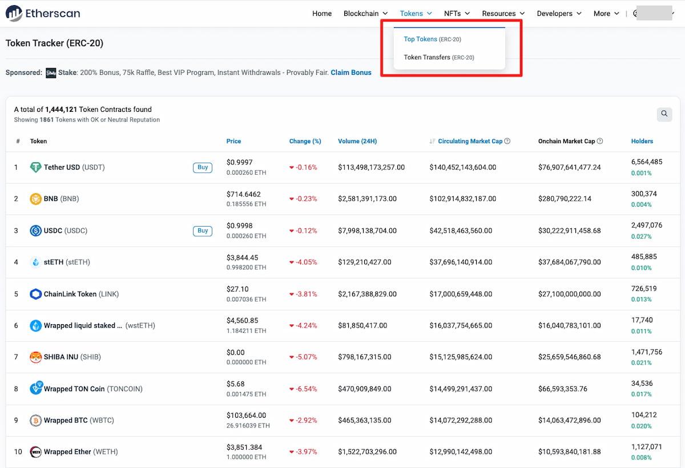Screen dimensions: 685x468
Task: Click the Tether USD token icon
Action: 36,167
